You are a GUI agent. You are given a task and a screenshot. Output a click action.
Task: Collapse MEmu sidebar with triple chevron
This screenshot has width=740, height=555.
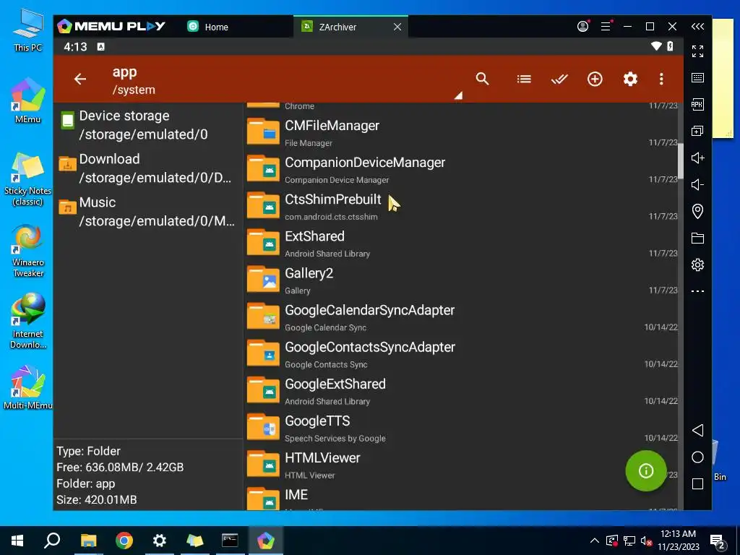(x=697, y=27)
